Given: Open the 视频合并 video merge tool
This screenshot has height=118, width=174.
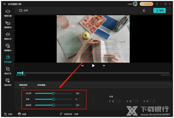Looking at the screenshot, I should coord(8,36).
